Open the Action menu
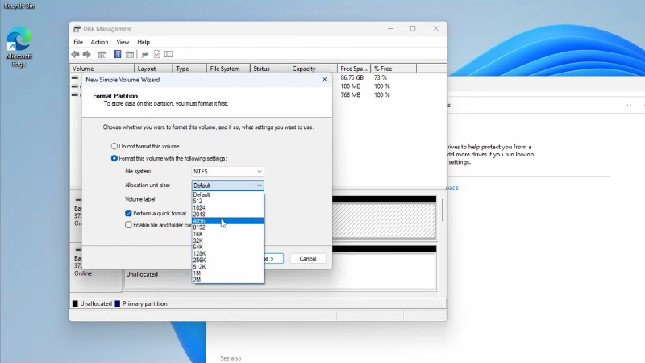 [99, 42]
